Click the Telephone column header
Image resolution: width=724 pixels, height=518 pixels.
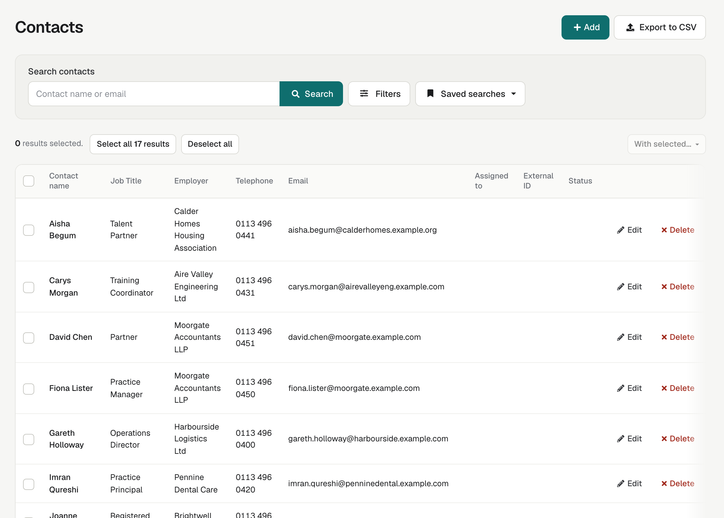[x=254, y=181]
